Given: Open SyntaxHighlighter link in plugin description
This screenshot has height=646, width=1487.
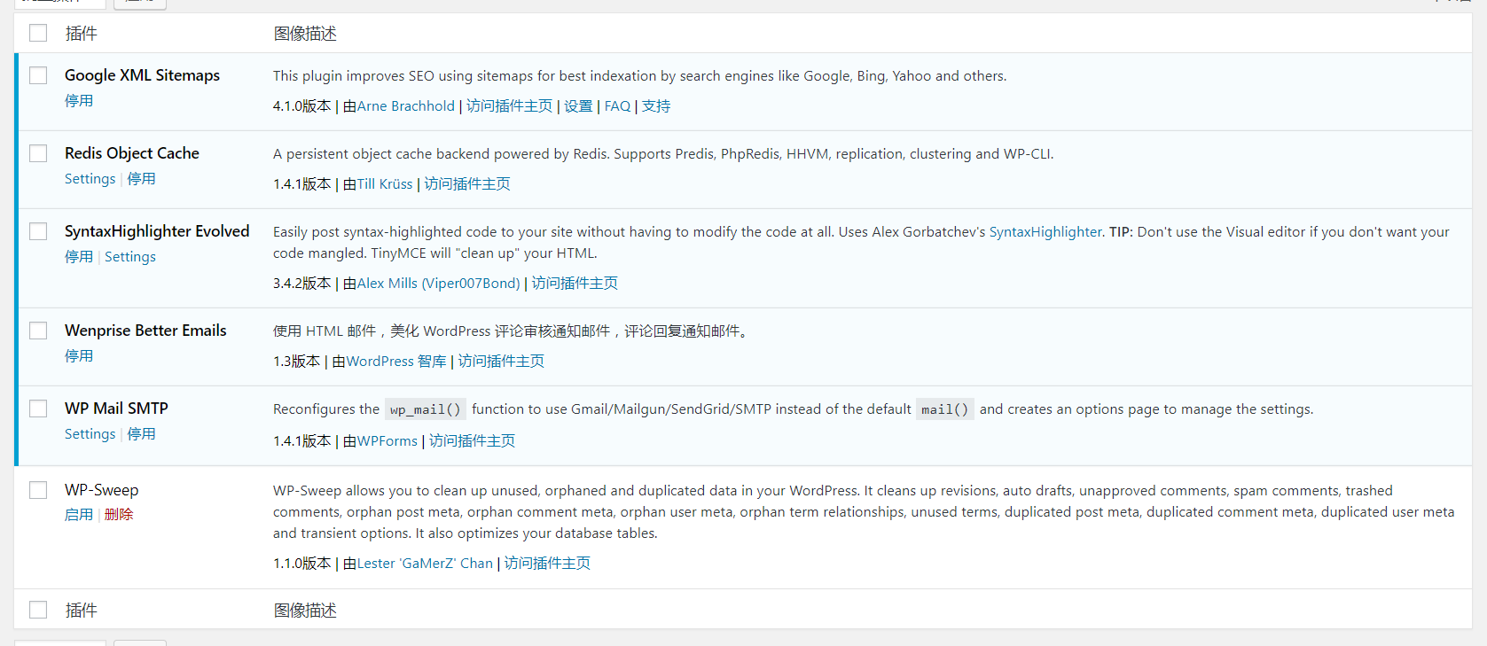Looking at the screenshot, I should (1045, 232).
